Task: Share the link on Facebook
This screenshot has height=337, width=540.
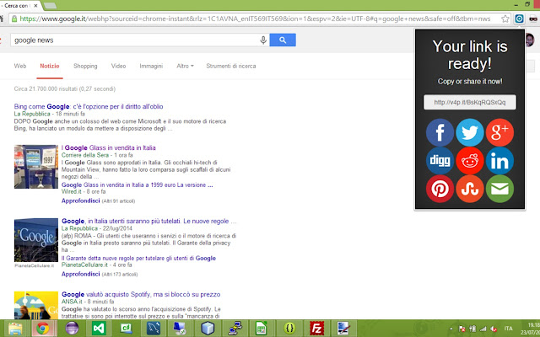Action: point(440,132)
